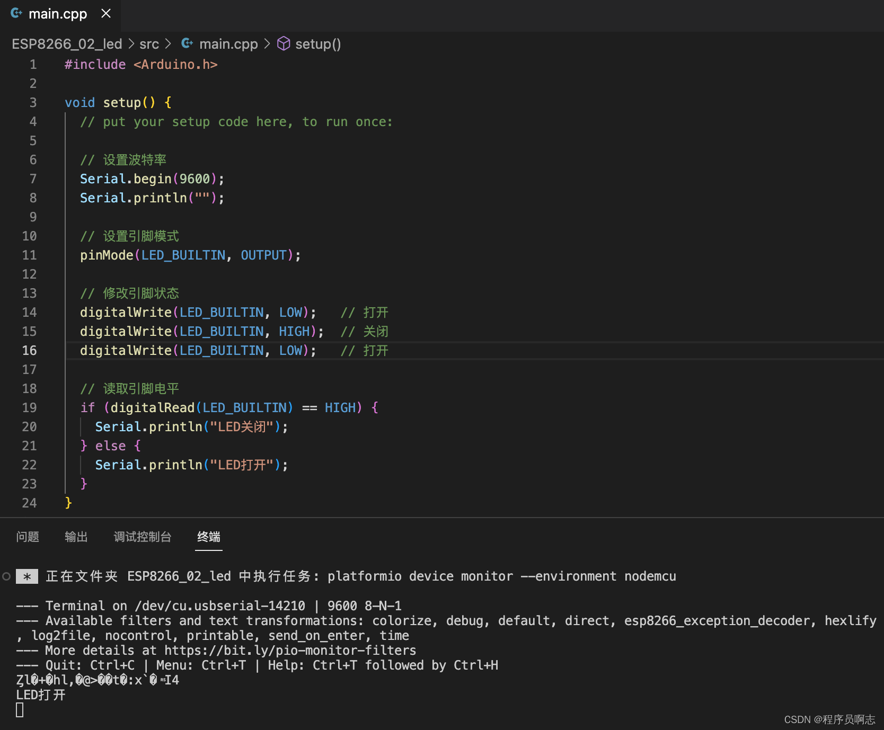Click the pinMode(LED_BUILTIN, OUTPUT) line
This screenshot has width=884, height=730.
tap(190, 255)
